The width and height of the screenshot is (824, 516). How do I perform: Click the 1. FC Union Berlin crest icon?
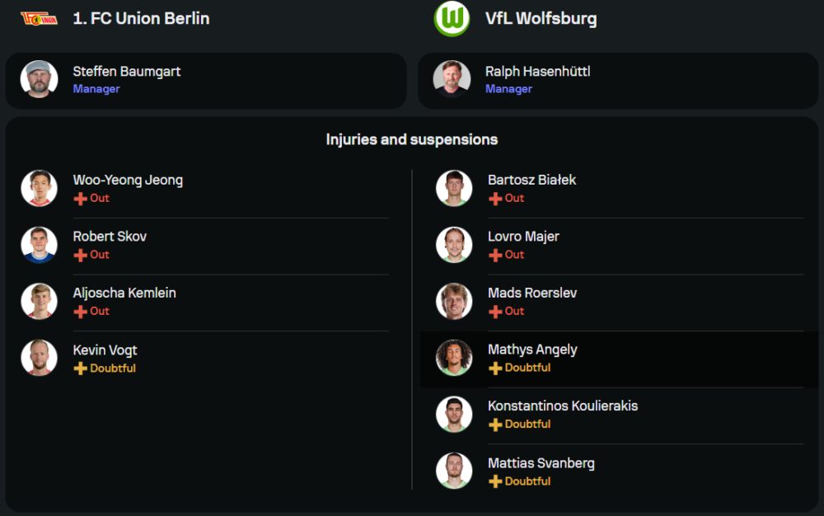tap(39, 18)
